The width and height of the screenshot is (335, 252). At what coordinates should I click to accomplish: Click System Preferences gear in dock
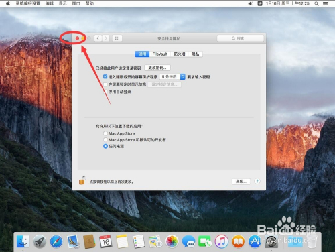[x=271, y=242]
